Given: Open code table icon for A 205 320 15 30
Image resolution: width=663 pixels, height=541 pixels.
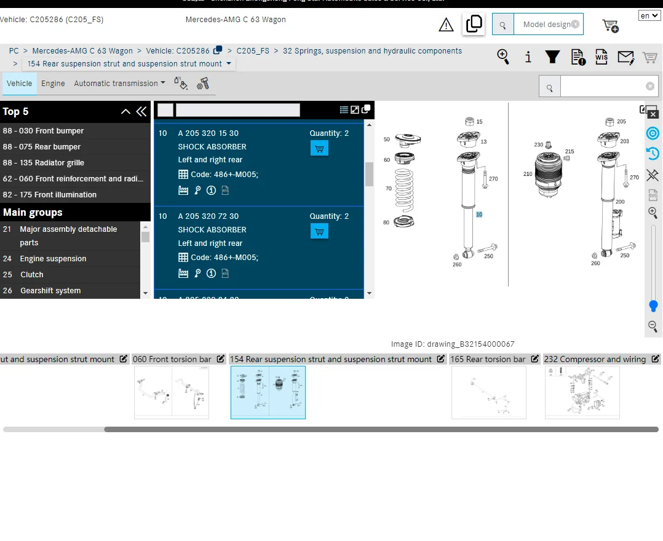Looking at the screenshot, I should point(183,174).
